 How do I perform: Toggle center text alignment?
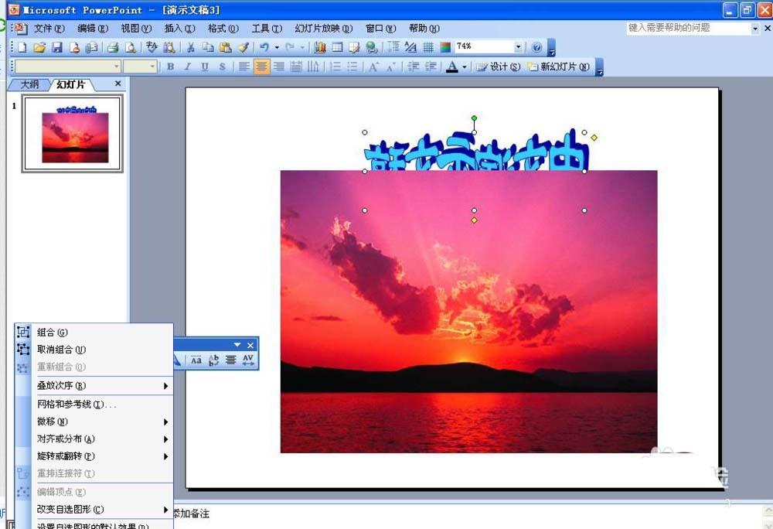coord(262,67)
